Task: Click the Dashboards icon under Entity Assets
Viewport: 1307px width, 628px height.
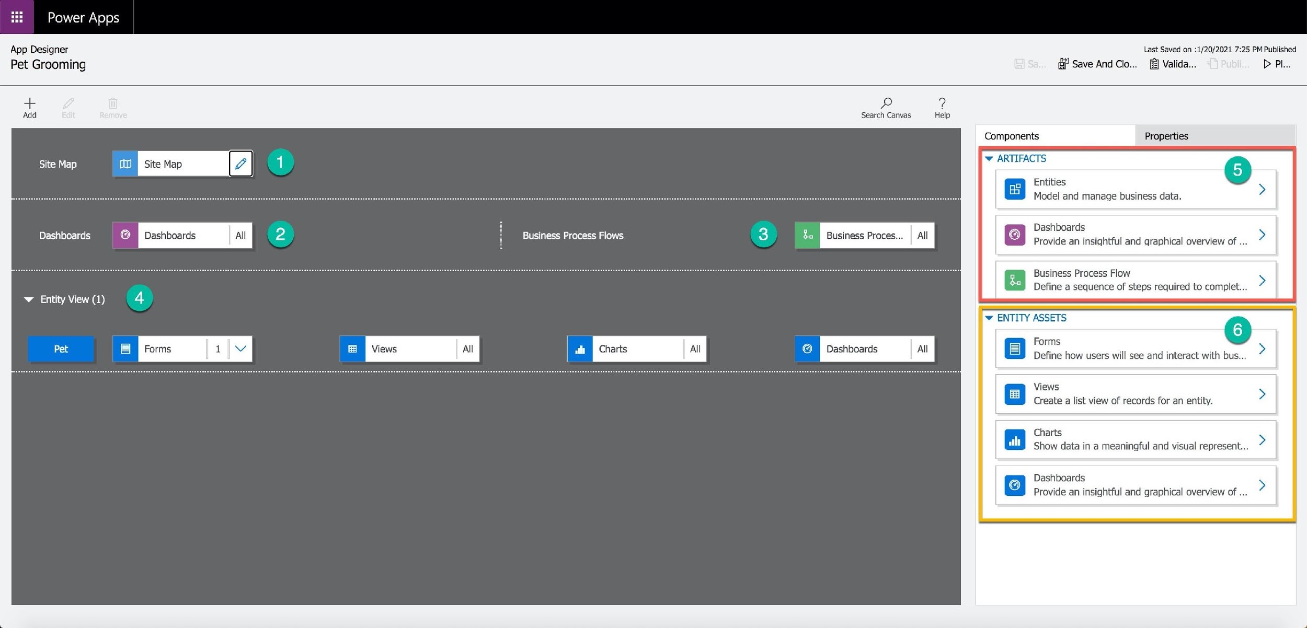Action: click(1015, 485)
